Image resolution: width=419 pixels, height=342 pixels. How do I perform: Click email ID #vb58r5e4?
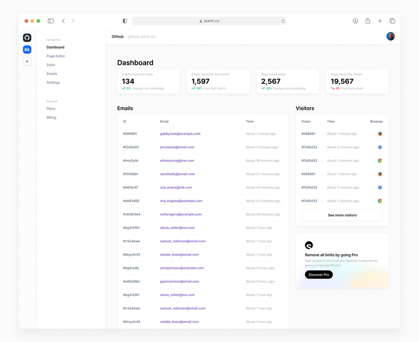tap(132, 214)
